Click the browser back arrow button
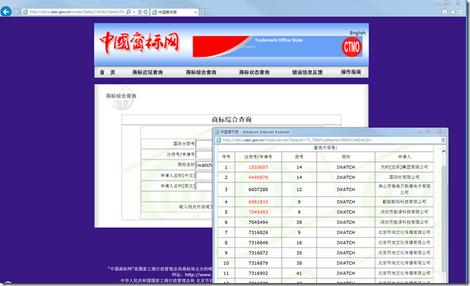The width and height of the screenshot is (470, 286). pyautogui.click(x=6, y=12)
